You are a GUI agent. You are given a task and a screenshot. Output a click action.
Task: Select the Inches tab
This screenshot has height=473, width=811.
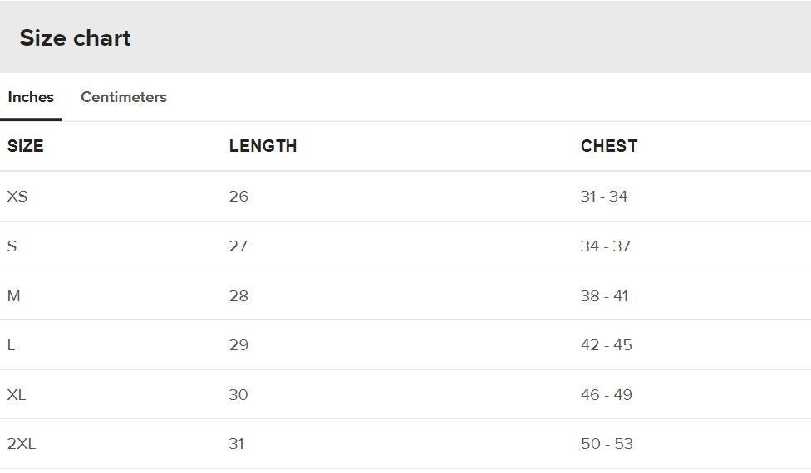click(x=31, y=97)
